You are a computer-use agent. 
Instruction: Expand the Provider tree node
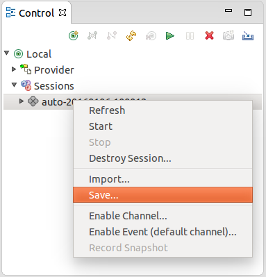(14, 69)
